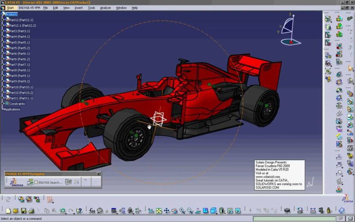Image resolution: width=355 pixels, height=222 pixels.
Task: Click the Multi-View blue grid icon
Action: click(x=205, y=210)
